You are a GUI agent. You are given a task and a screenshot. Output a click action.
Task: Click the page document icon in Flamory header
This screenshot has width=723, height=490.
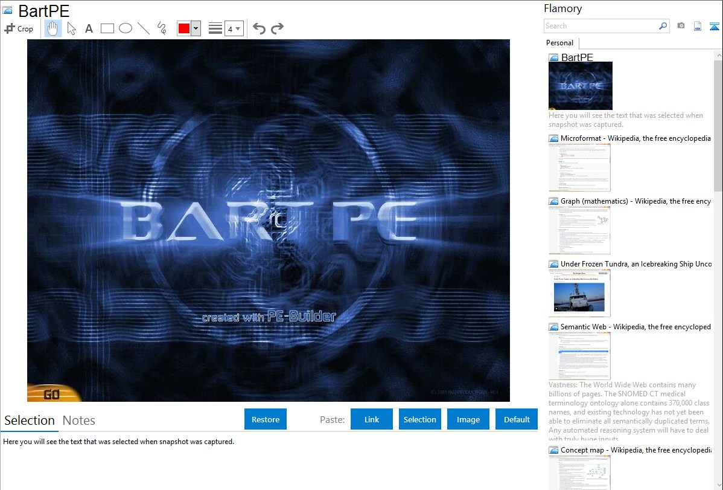(x=698, y=26)
